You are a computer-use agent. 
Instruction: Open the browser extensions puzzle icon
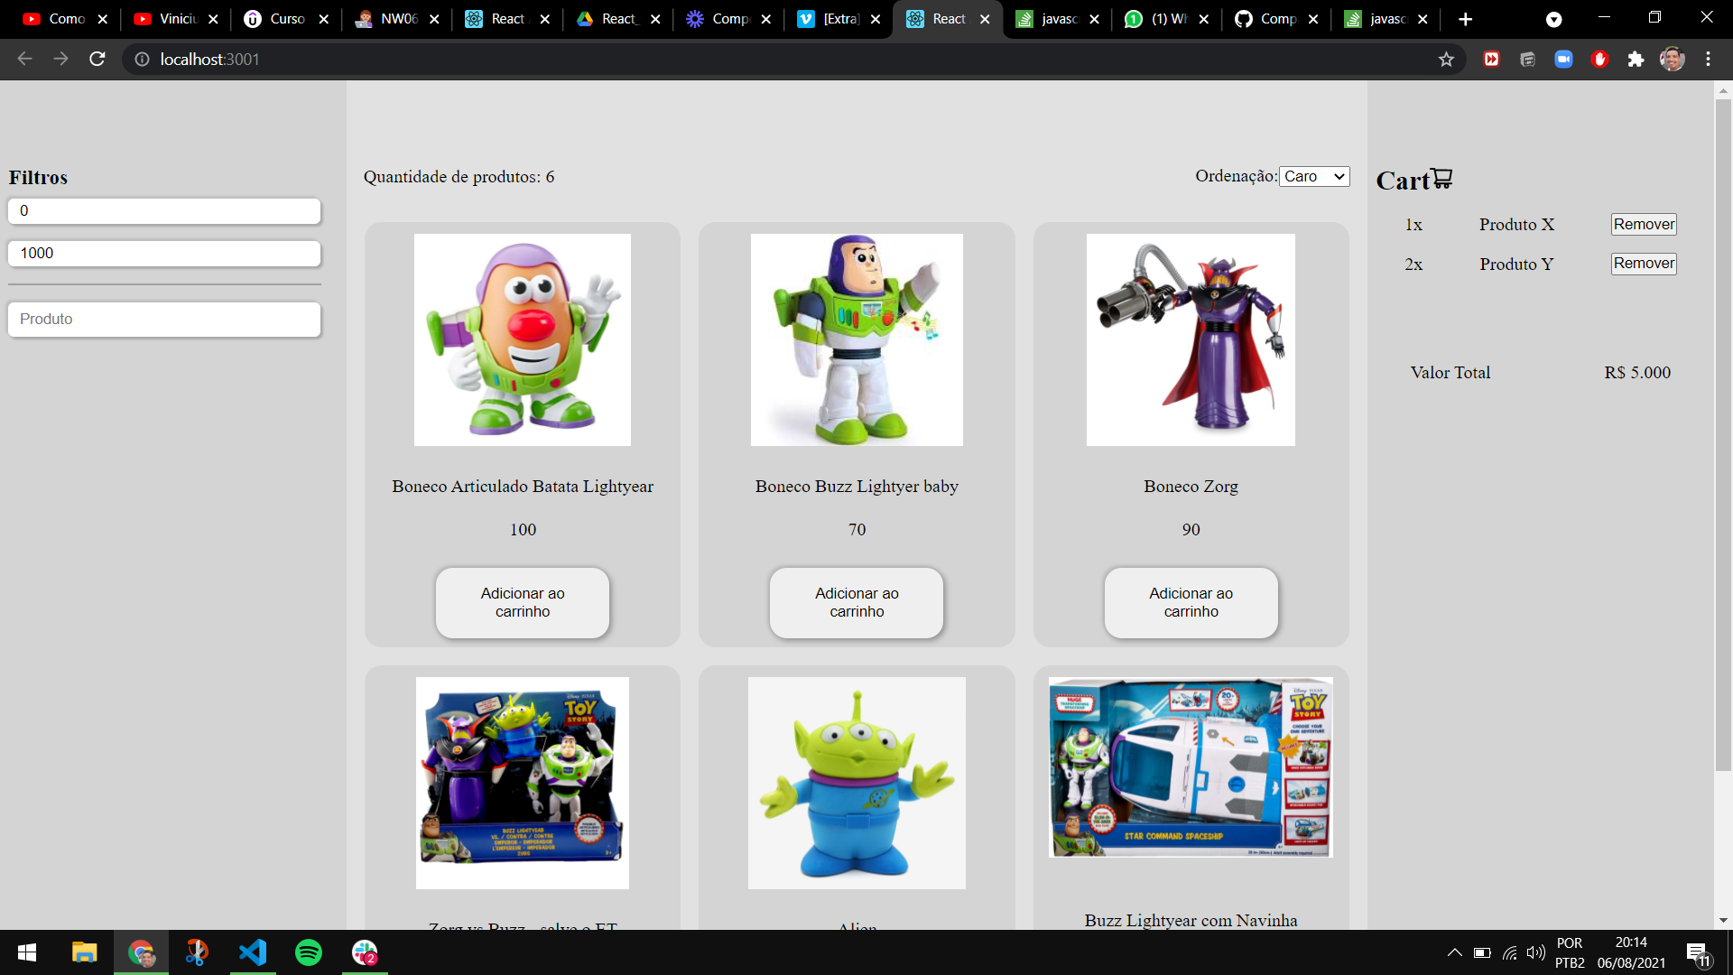click(x=1636, y=60)
